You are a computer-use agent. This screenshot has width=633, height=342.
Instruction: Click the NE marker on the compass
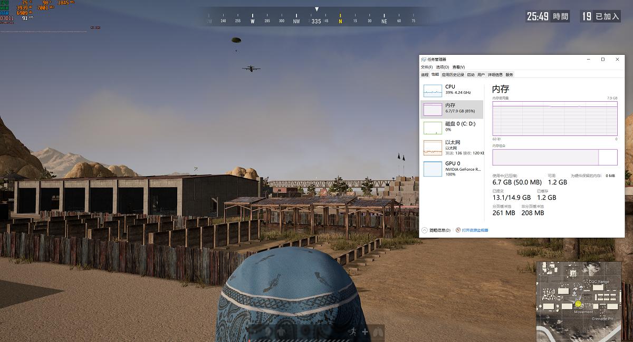pos(384,21)
